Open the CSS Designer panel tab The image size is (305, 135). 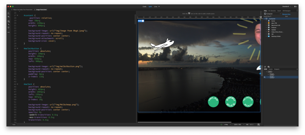(x=286, y=11)
